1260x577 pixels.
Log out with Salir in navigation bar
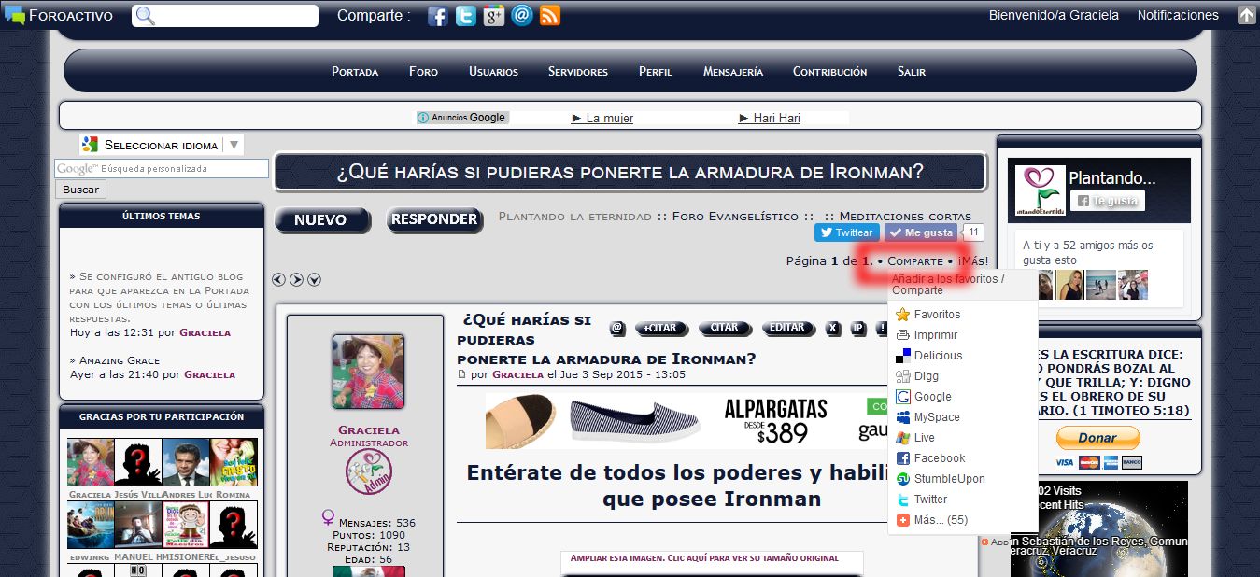click(x=912, y=72)
